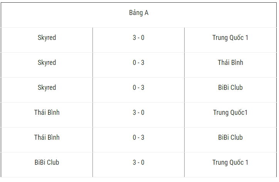This screenshot has height=182, width=279.
Task: Click the 0 - 3 score for Thái Bình vs BiBi Club
Action: tap(138, 137)
